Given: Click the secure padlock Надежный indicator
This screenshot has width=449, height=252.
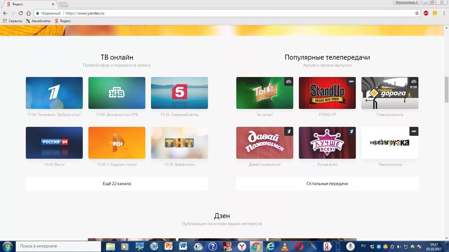Looking at the screenshot, I should point(48,13).
